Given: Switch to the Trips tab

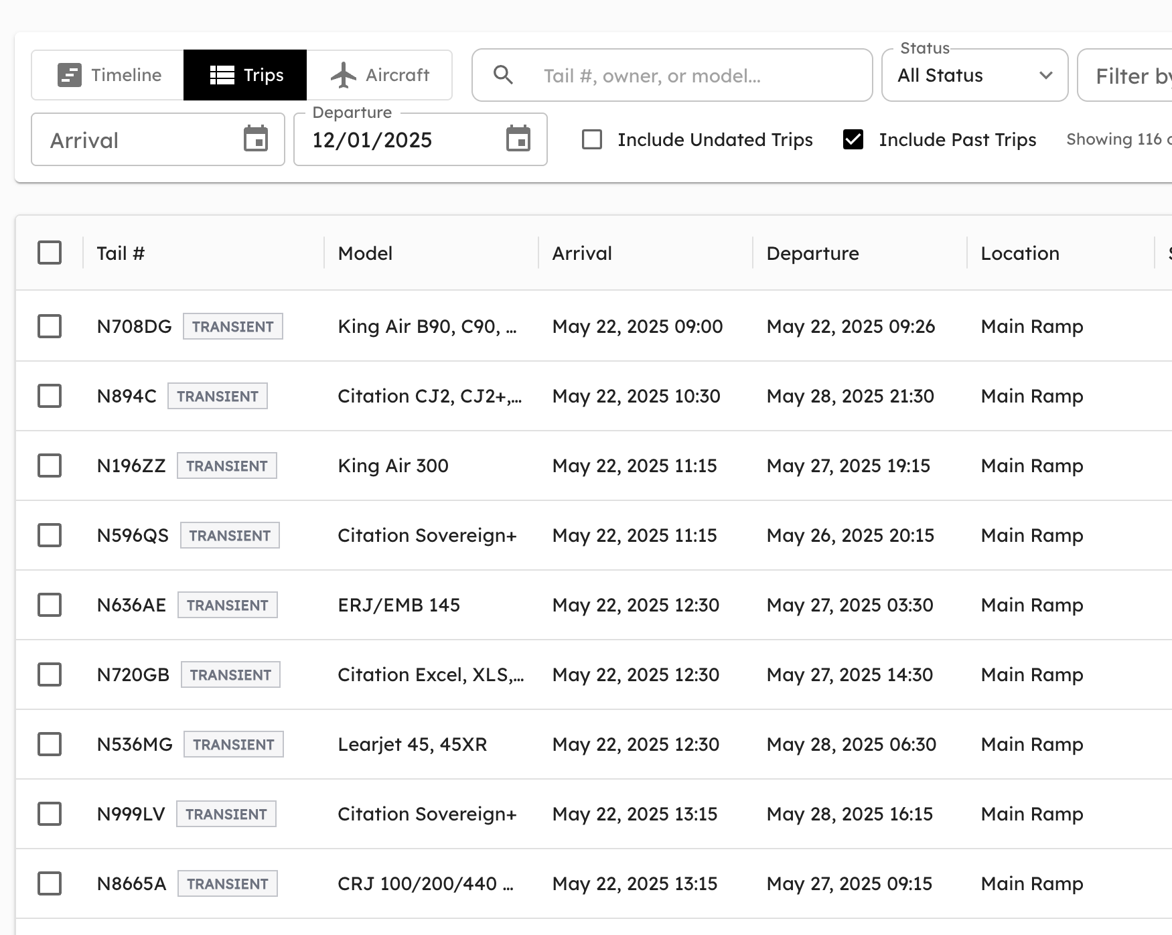Looking at the screenshot, I should click(x=245, y=75).
